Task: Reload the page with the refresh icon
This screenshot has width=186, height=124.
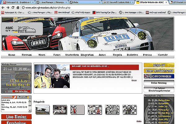Action: pos(13,7)
